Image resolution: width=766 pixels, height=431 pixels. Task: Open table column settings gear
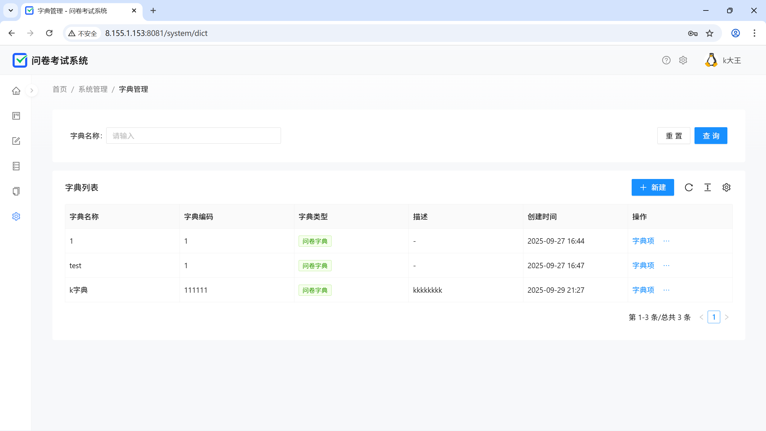727,187
